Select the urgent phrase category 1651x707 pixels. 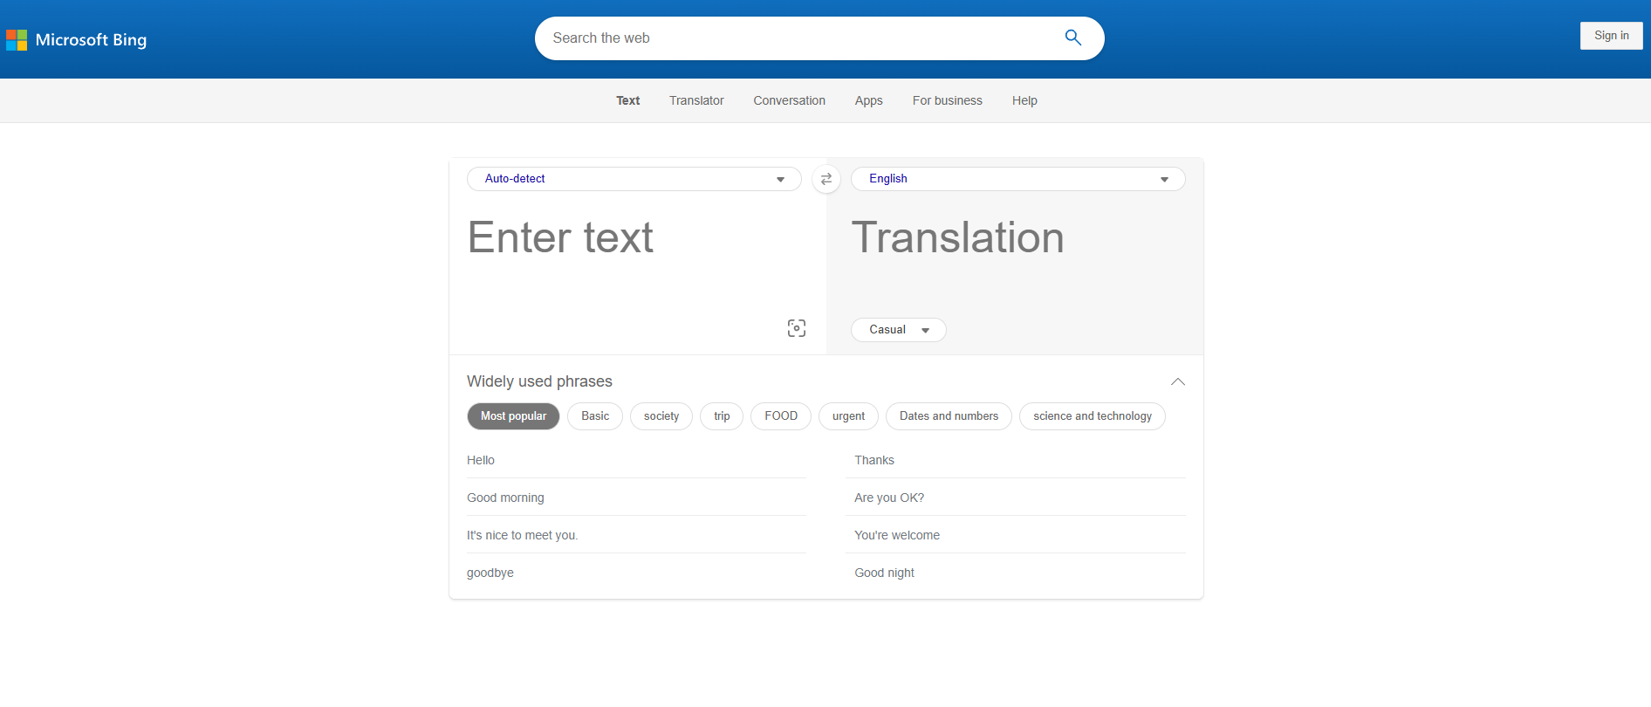(848, 416)
